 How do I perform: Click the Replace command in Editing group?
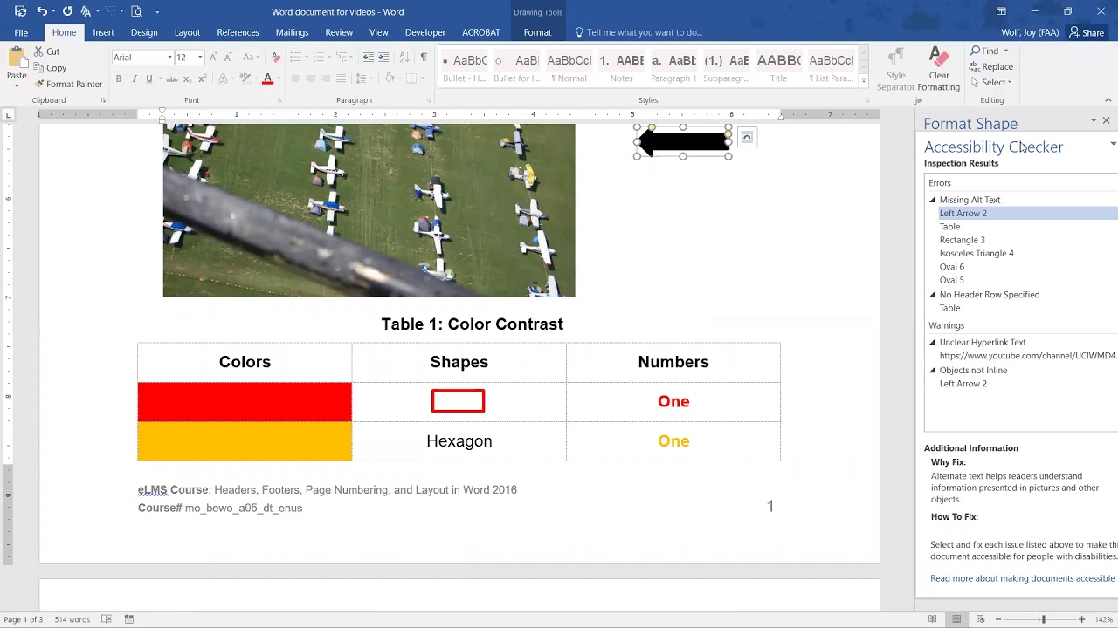pyautogui.click(x=991, y=66)
